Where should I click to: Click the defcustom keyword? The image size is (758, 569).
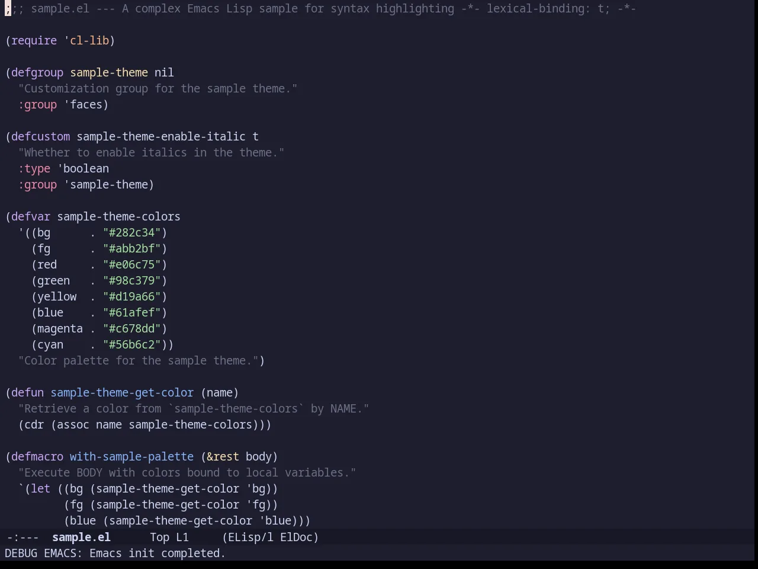[40, 136]
